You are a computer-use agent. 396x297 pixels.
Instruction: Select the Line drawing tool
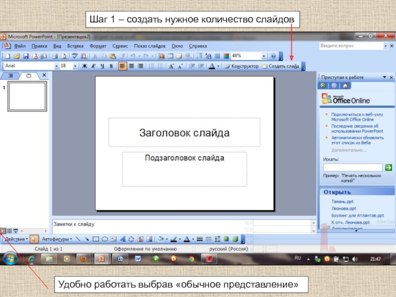(78, 239)
